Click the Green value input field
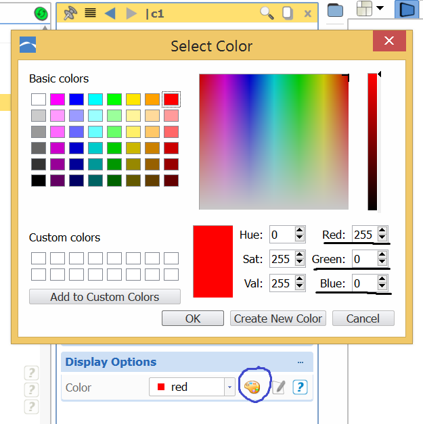 [x=365, y=259]
